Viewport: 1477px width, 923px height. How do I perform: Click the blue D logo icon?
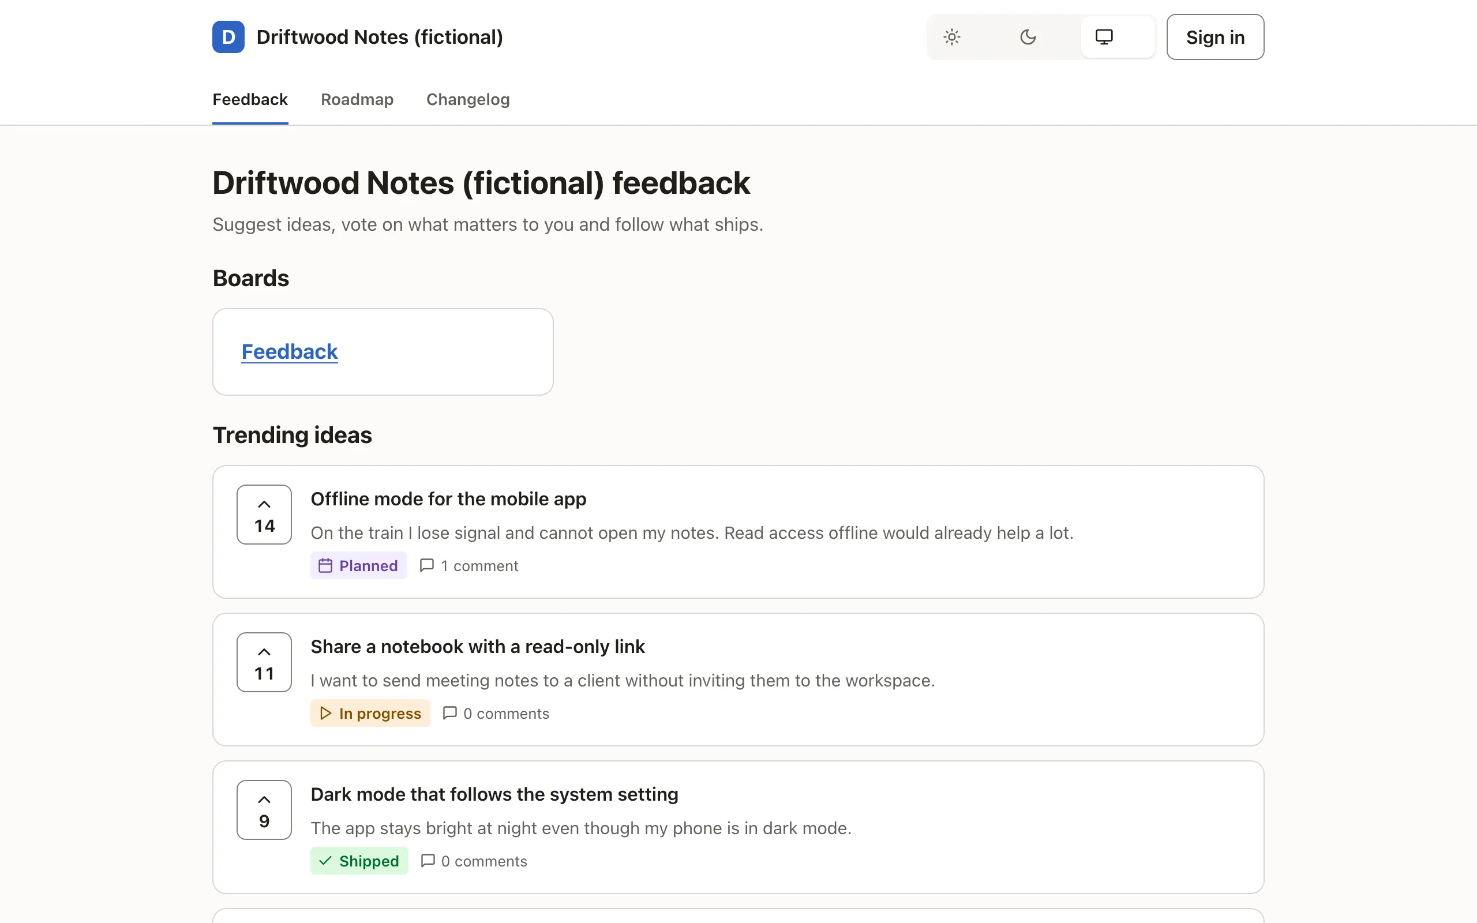[228, 37]
